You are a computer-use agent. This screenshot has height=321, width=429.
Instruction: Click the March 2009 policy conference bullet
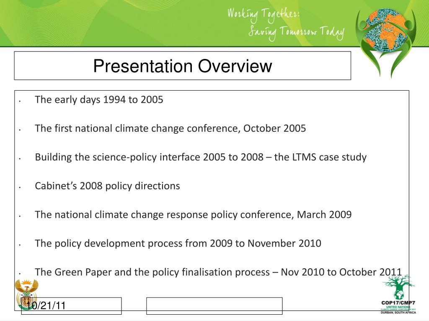pyautogui.click(x=193, y=214)
